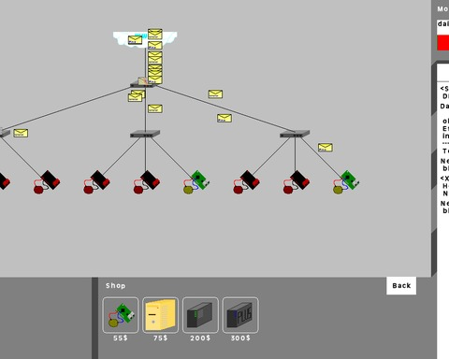
Task: Click second envelope along right switch link
Action: pyautogui.click(x=224, y=118)
